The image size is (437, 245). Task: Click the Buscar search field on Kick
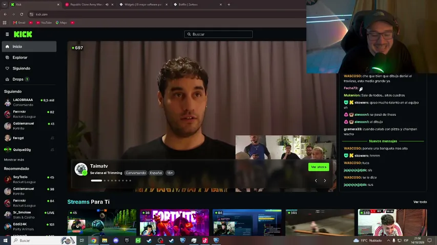tap(218, 34)
